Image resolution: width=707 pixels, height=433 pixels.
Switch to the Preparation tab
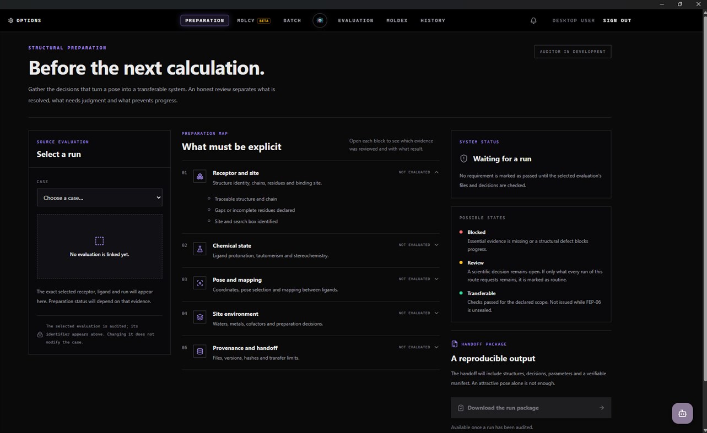point(204,20)
